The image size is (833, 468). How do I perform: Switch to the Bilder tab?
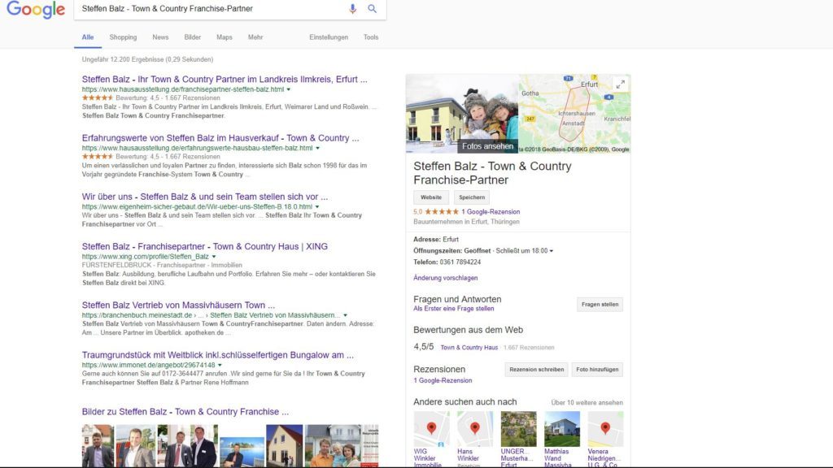(x=192, y=37)
